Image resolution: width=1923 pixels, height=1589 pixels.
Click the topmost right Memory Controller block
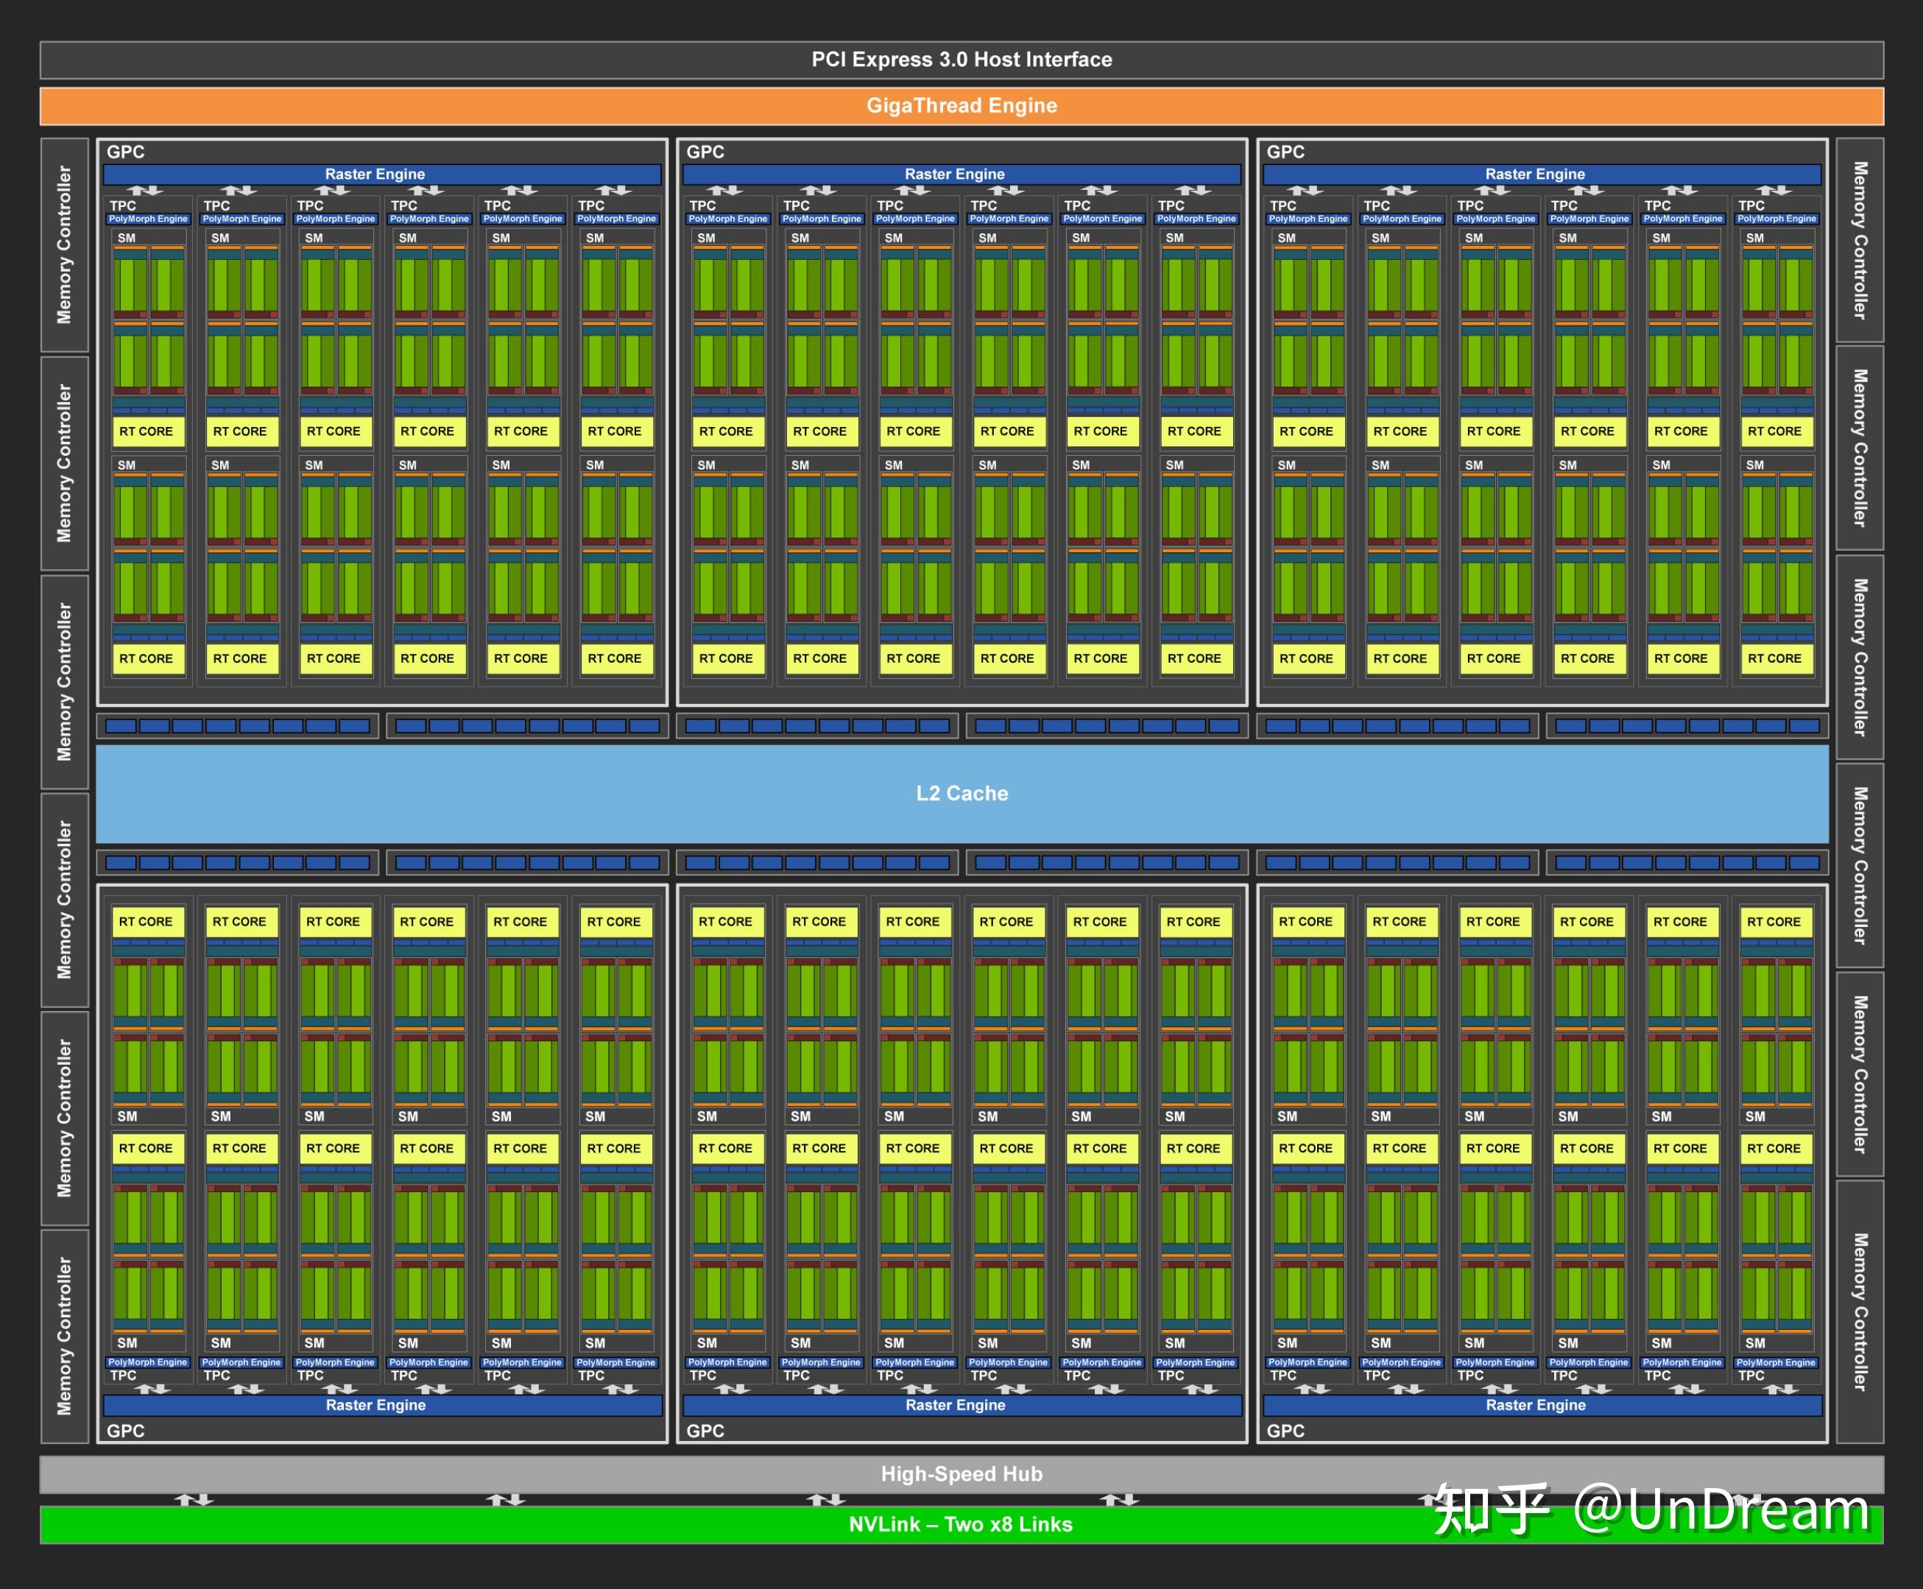click(x=1859, y=240)
